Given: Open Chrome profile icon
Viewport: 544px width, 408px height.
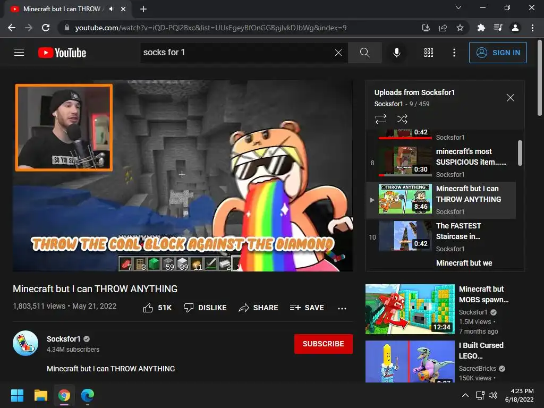Looking at the screenshot, I should pos(515,28).
